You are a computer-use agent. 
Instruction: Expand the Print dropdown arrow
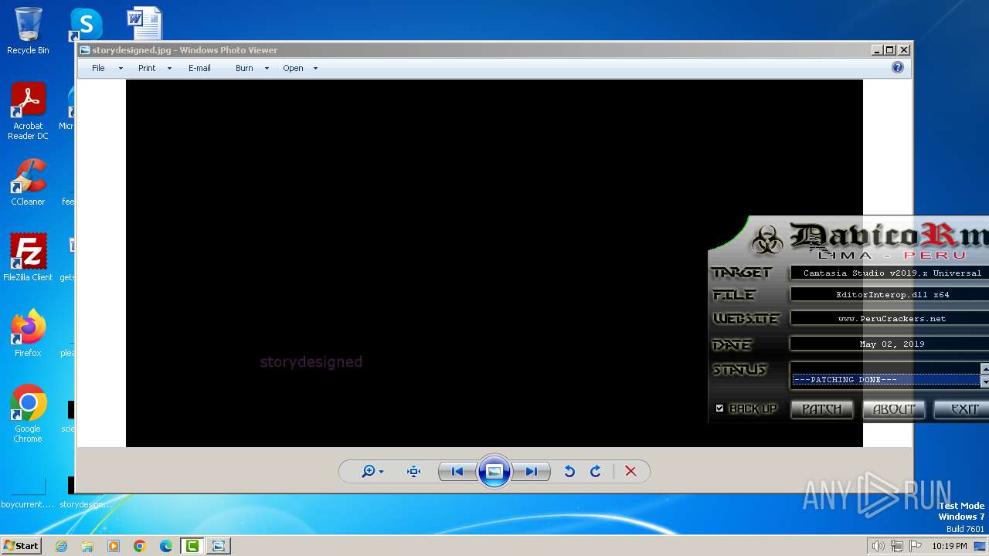tap(169, 68)
